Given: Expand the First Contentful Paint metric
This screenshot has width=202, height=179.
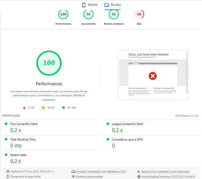Looking at the screenshot, I should 24,124.
